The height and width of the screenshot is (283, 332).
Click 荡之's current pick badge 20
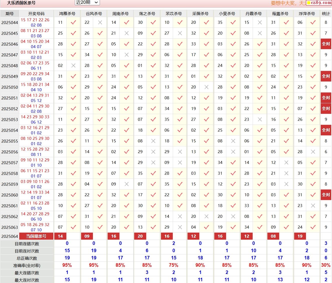[x=140, y=236]
